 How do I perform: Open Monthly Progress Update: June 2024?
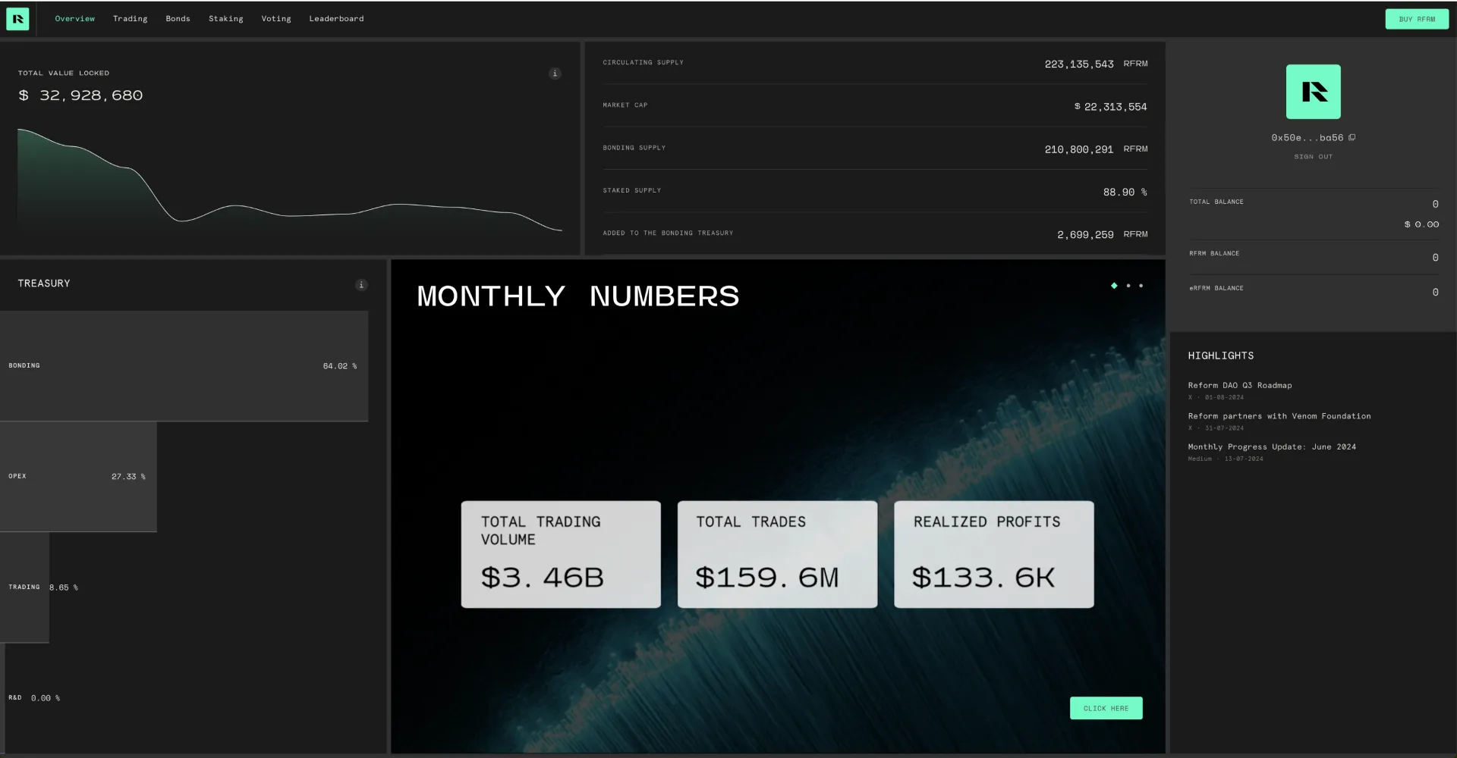pos(1272,446)
